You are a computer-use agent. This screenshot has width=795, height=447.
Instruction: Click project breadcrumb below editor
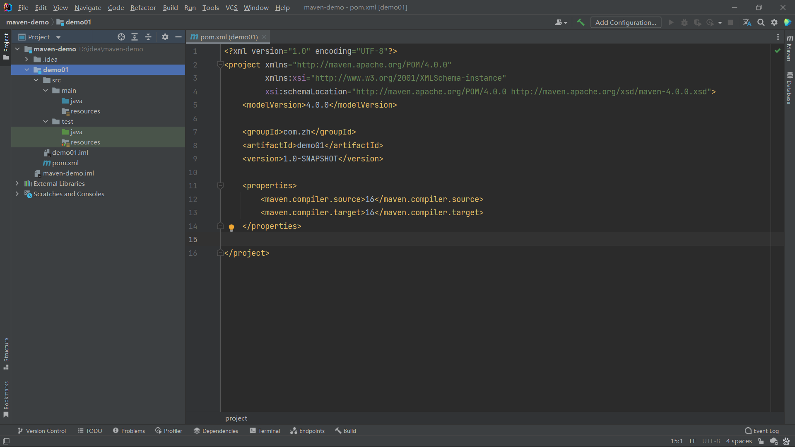pos(236,418)
